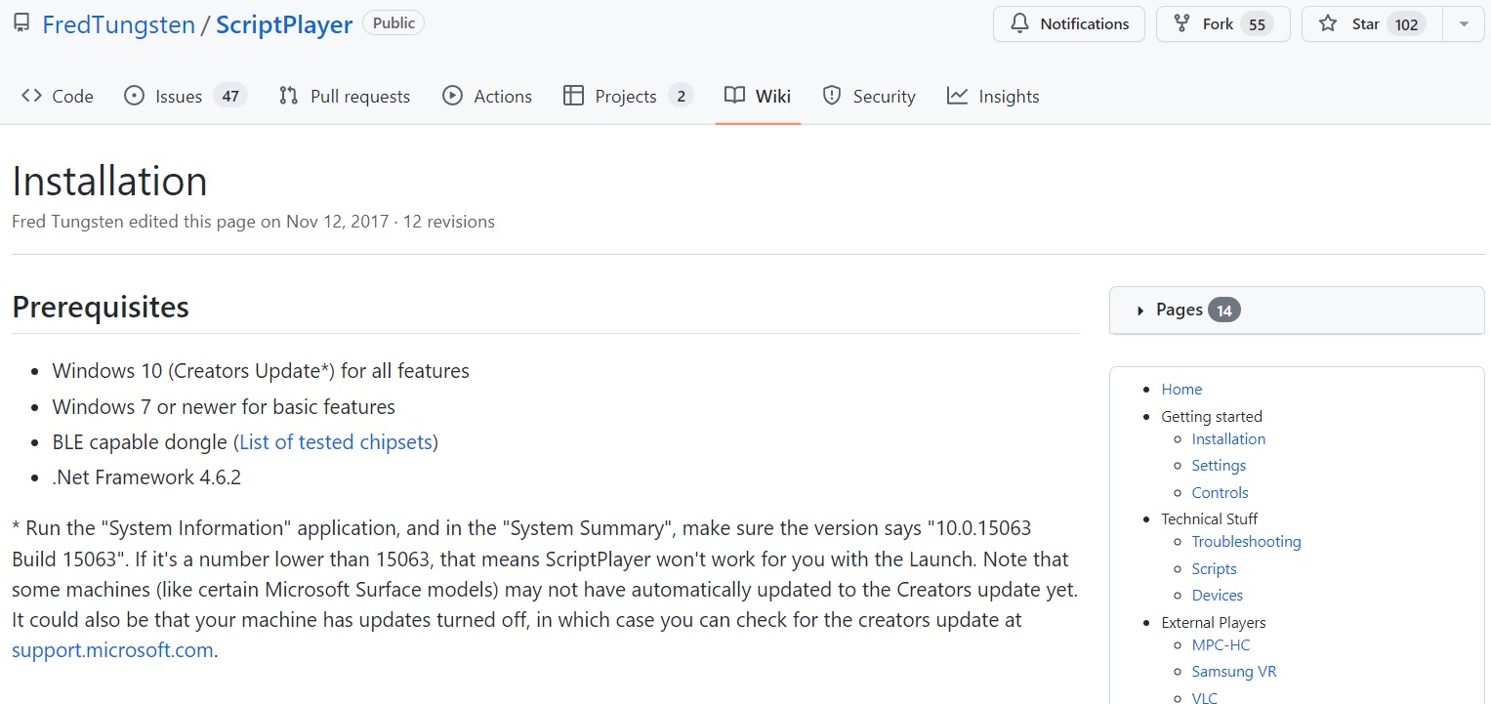View the Insights tab
The height and width of the screenshot is (704, 1491).
[x=993, y=96]
